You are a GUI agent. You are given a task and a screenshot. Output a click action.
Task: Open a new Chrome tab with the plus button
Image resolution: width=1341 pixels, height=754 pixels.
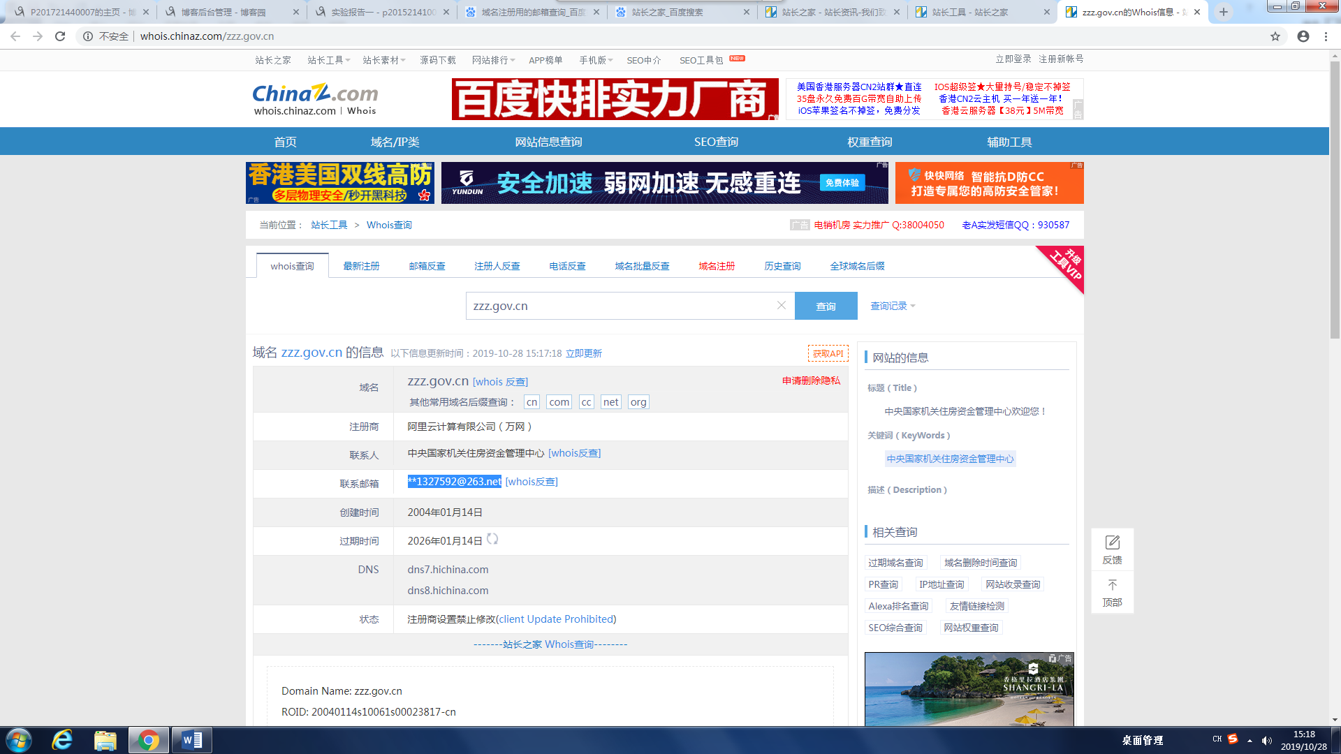[x=1223, y=12]
